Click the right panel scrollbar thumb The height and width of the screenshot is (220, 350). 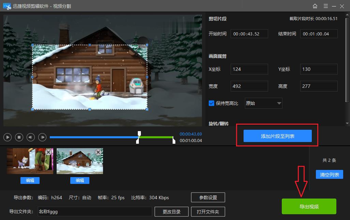pos(347,60)
